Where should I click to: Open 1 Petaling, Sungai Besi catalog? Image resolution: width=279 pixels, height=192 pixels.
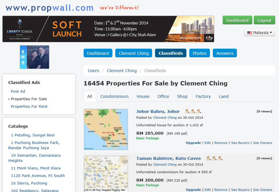pyautogui.click(x=33, y=135)
